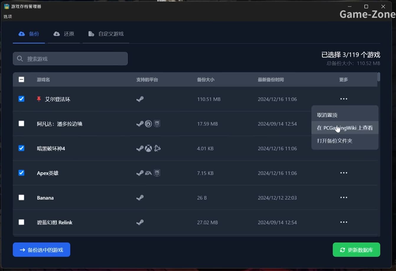
Task: Open the more options menu for Apex英雄
Action: pos(343,173)
